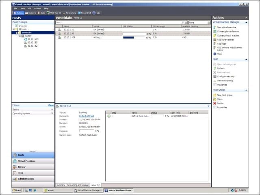Click the Help button in the toolbar
260x195 pixels.
point(96,13)
